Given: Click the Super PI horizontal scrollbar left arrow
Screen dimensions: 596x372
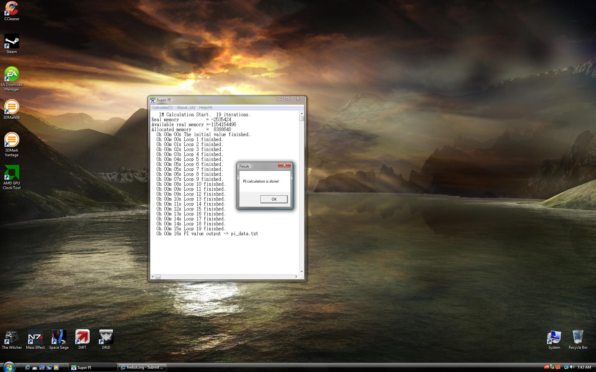Looking at the screenshot, I should click(x=152, y=277).
